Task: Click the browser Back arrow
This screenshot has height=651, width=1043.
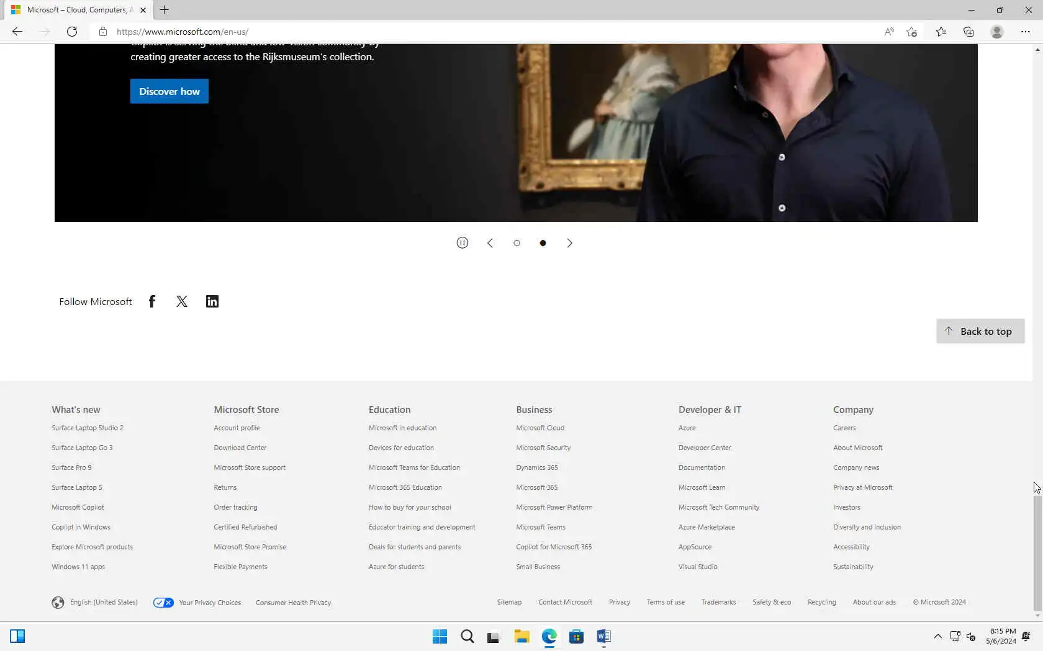Action: point(17,32)
